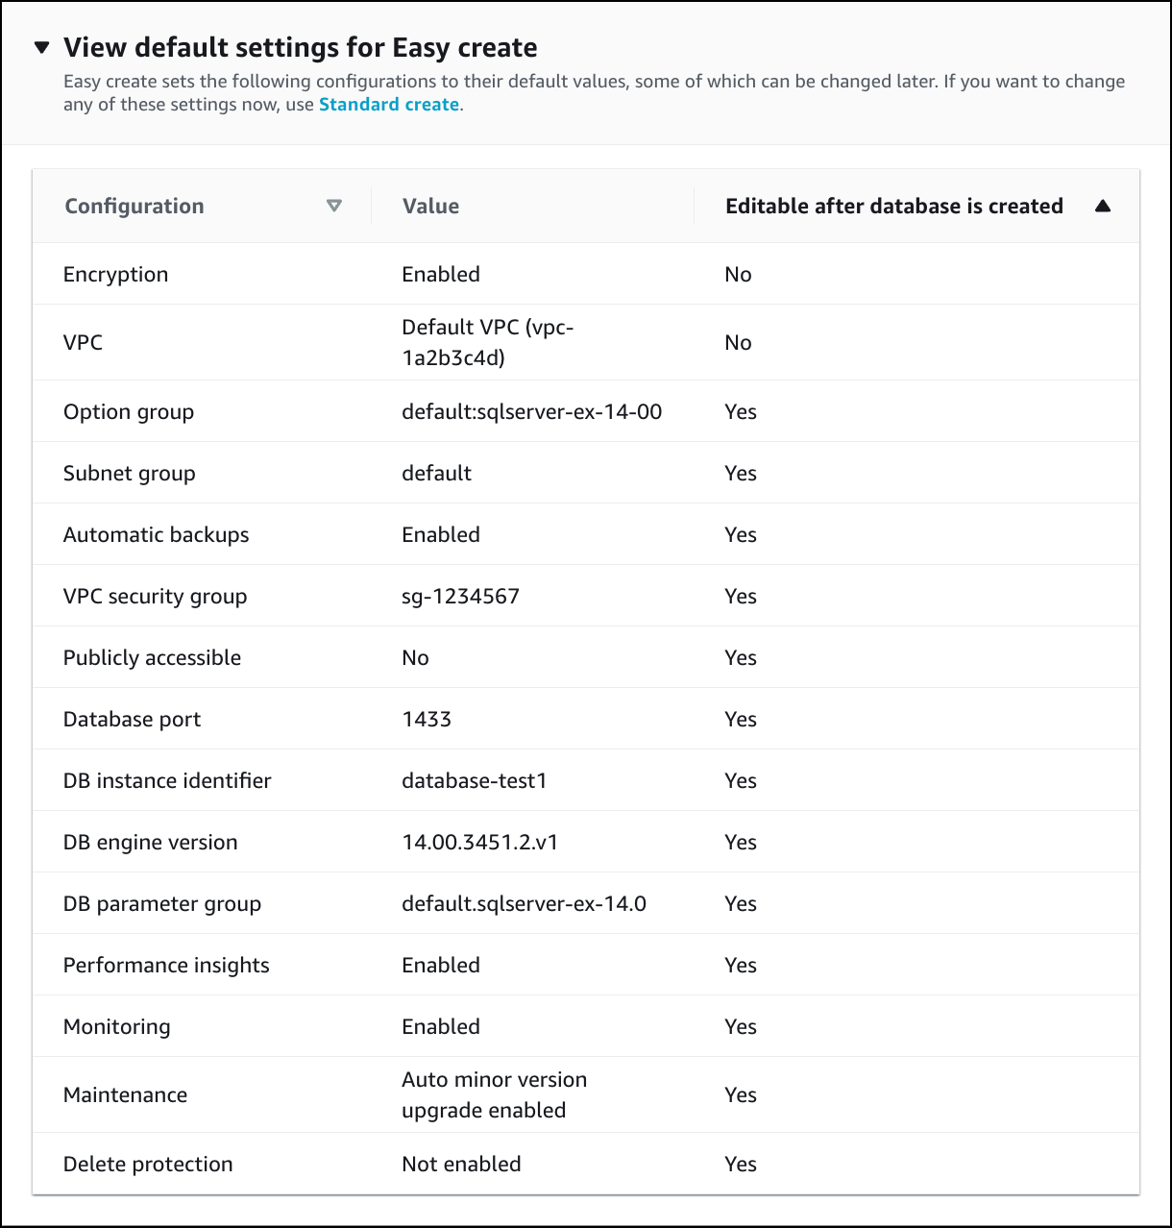This screenshot has width=1172, height=1228.
Task: Click the Database port 1433 value
Action: (427, 719)
